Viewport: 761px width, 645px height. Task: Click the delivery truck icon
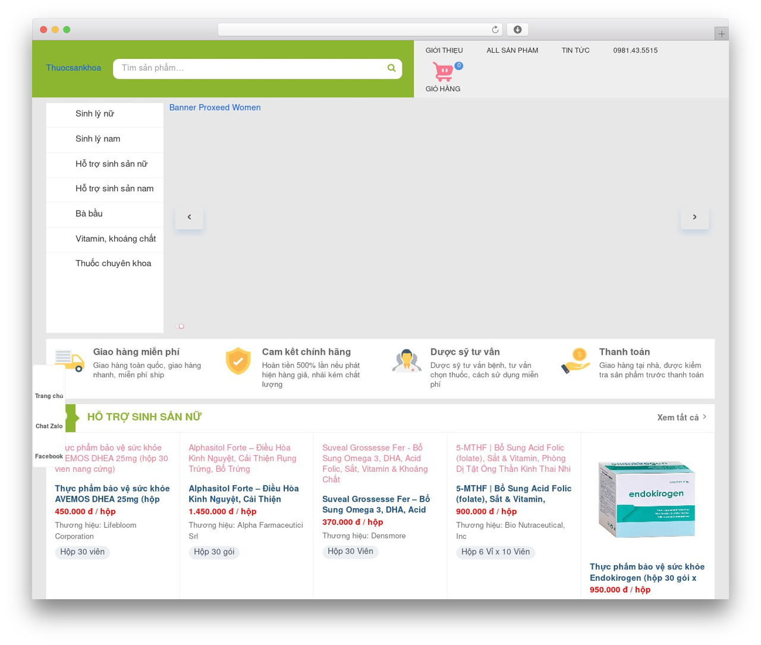coord(70,361)
